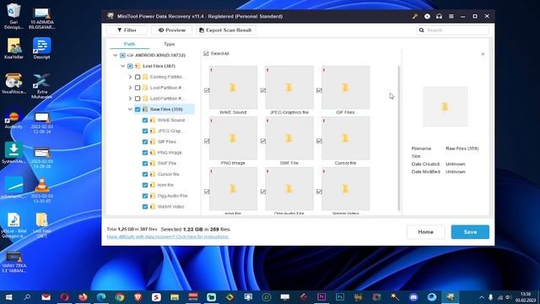Viewport: 540px width, 304px height.
Task: Collapse the Raw Files (359) node
Action: tap(130, 109)
